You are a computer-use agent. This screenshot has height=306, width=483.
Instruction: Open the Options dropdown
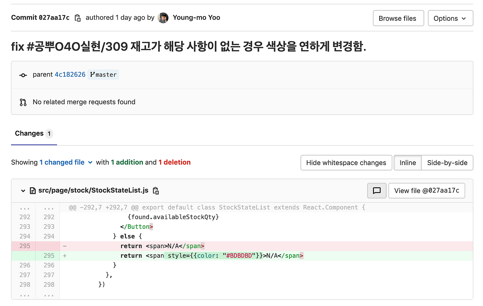click(451, 18)
